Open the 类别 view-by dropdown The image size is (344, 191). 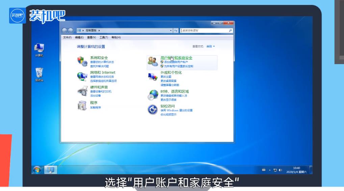point(211,47)
